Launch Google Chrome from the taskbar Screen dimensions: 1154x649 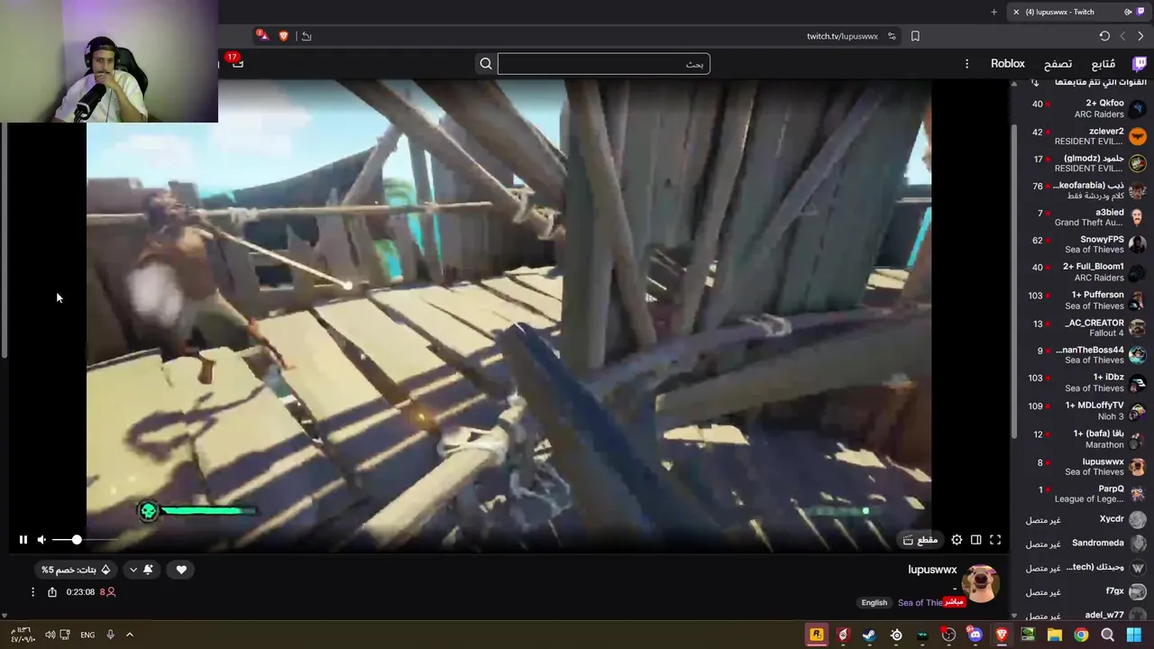coord(1081,635)
